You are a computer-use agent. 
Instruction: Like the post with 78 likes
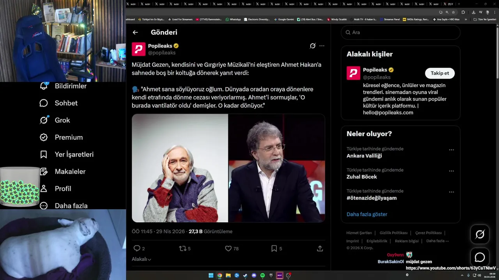pos(228,248)
